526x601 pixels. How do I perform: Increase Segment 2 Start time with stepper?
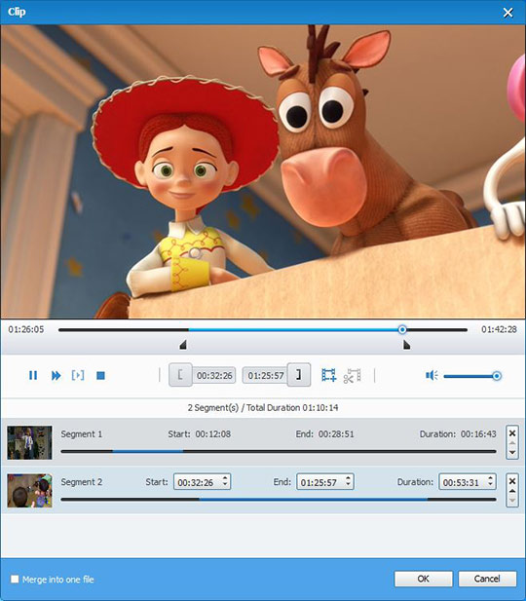(225, 478)
